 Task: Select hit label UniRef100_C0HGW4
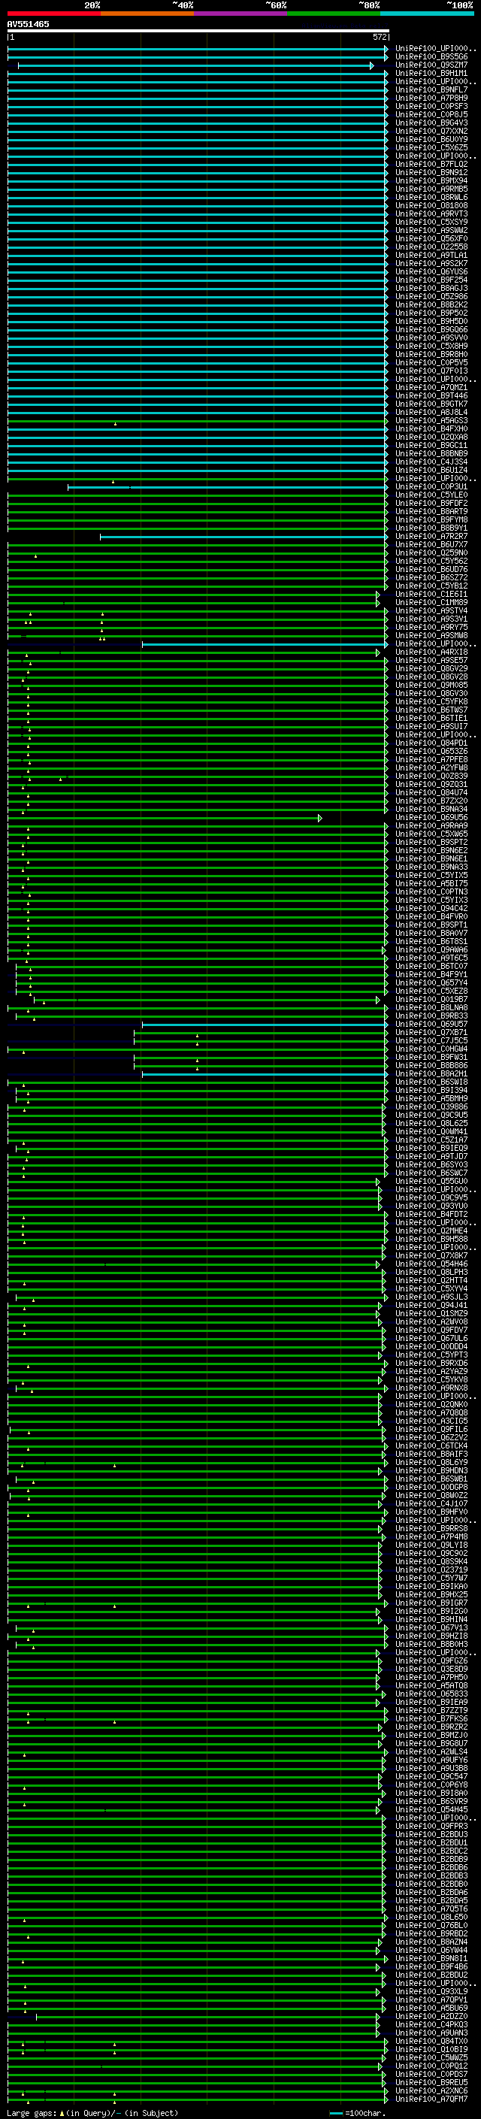point(431,1049)
